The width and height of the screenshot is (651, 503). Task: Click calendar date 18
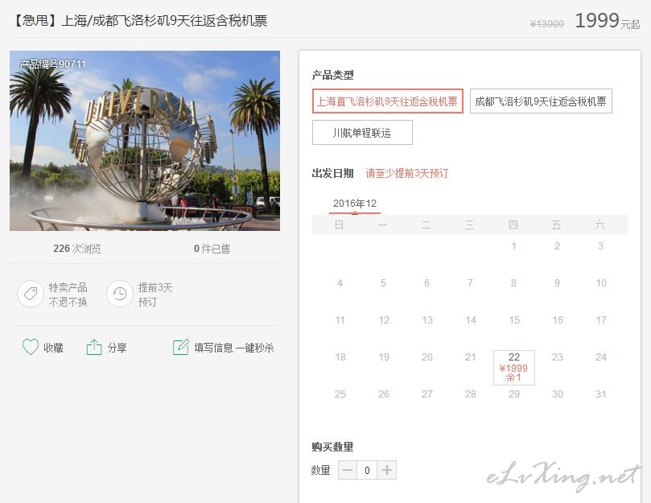(x=340, y=357)
